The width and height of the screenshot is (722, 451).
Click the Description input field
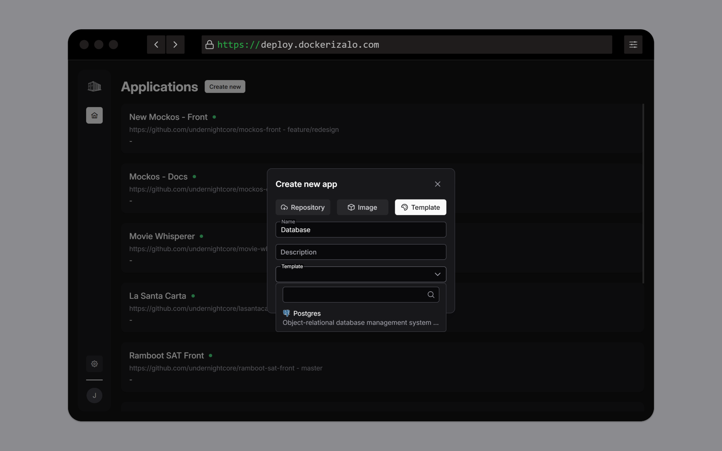point(361,252)
